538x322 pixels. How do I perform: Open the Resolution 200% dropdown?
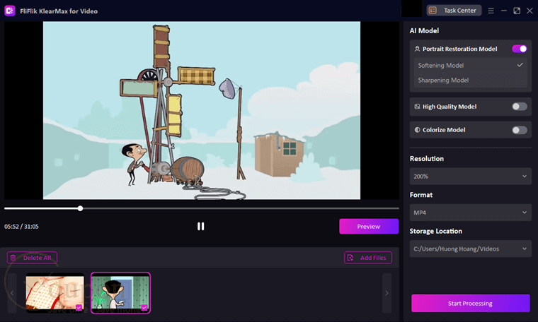tap(470, 177)
